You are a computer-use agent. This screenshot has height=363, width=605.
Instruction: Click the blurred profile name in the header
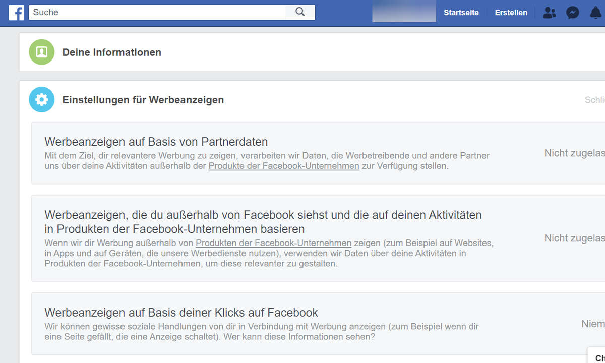(404, 11)
